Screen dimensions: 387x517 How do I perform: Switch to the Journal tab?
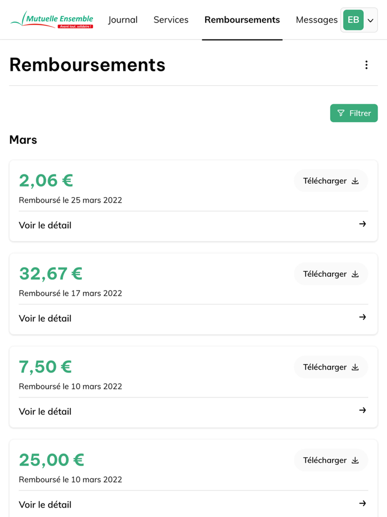(x=123, y=20)
